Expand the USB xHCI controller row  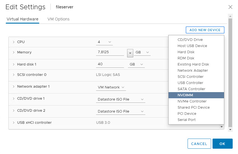(x=13, y=123)
